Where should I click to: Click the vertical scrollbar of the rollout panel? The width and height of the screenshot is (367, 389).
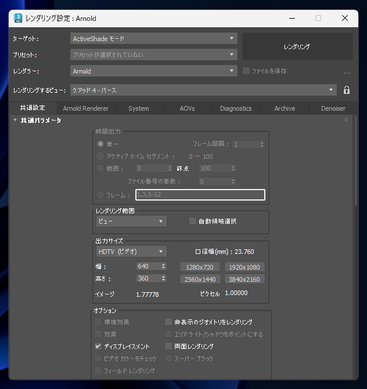[356, 160]
